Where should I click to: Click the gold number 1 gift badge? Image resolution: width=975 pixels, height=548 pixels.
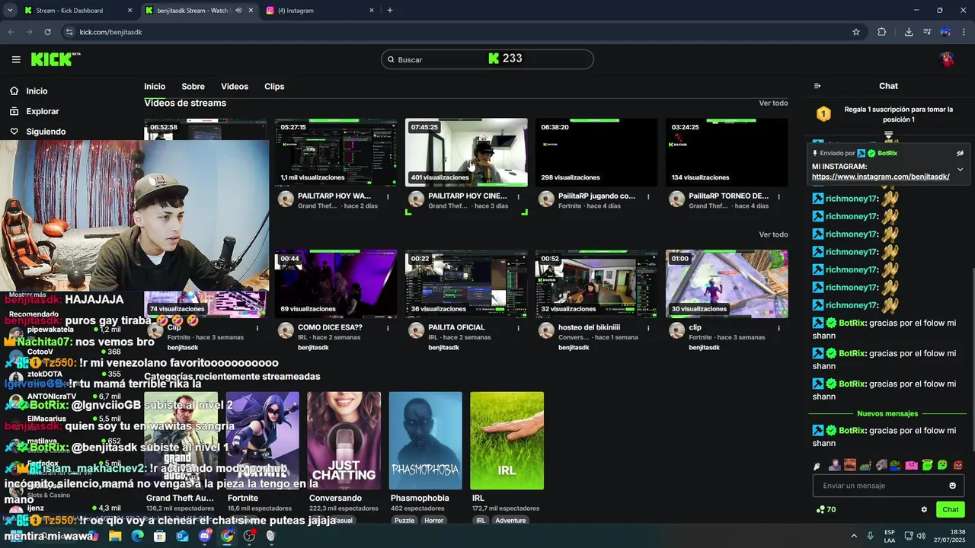coord(823,114)
